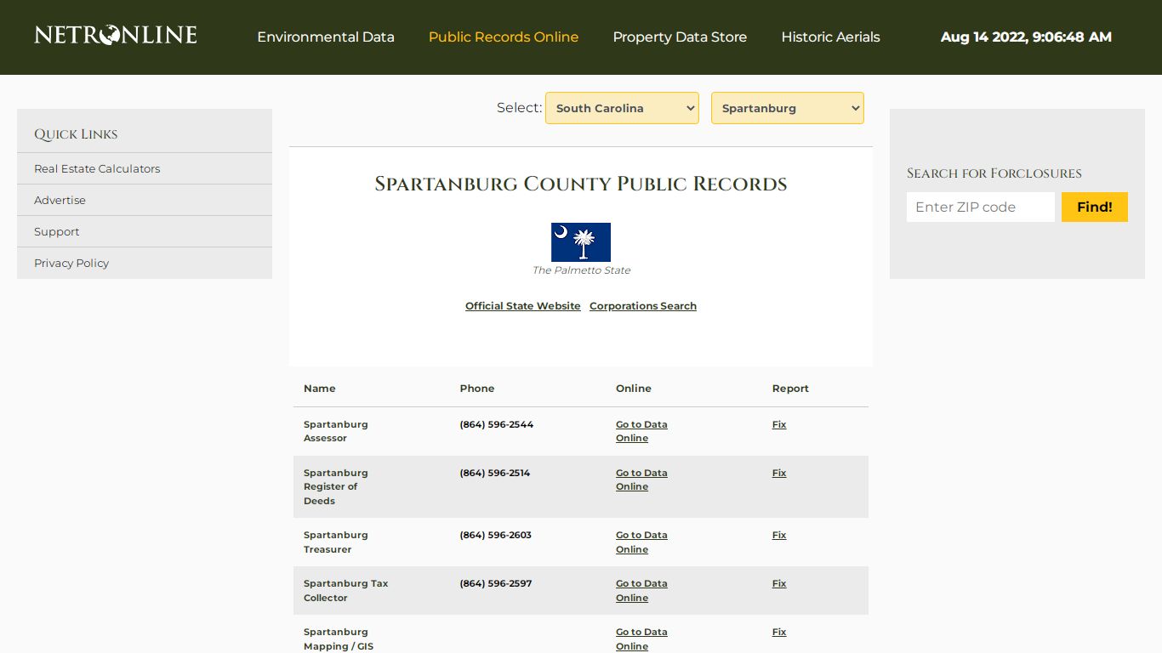This screenshot has width=1162, height=653.
Task: Click phone number (864) 596-2514
Action: point(495,473)
